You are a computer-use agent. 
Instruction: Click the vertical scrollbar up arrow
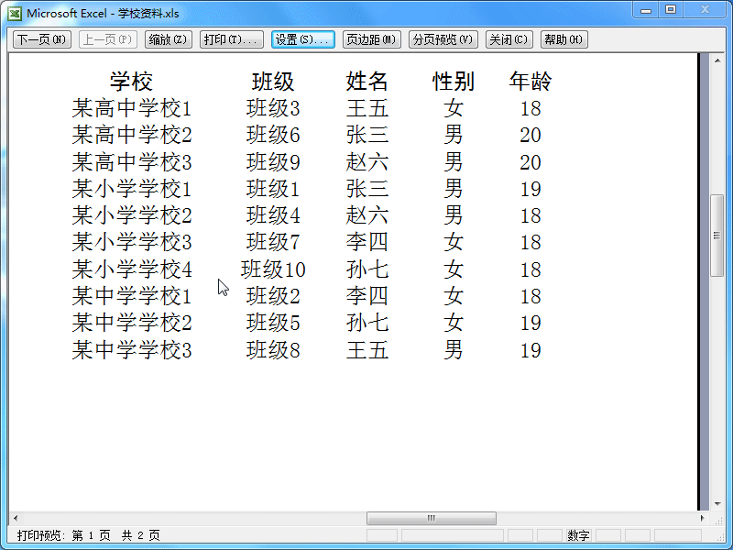(x=717, y=60)
